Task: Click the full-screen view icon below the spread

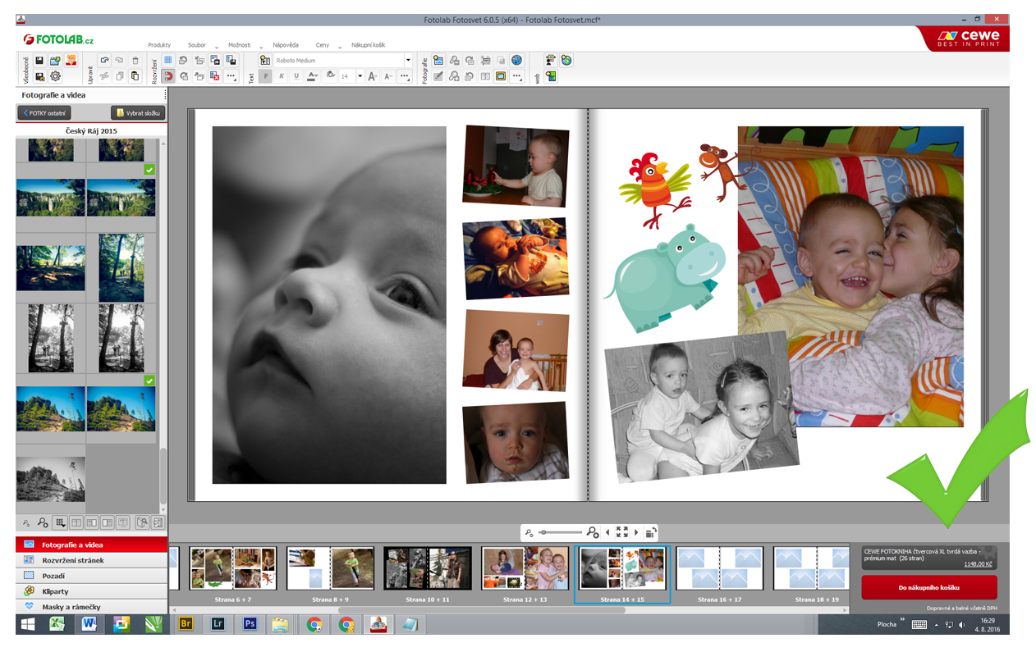Action: point(621,532)
